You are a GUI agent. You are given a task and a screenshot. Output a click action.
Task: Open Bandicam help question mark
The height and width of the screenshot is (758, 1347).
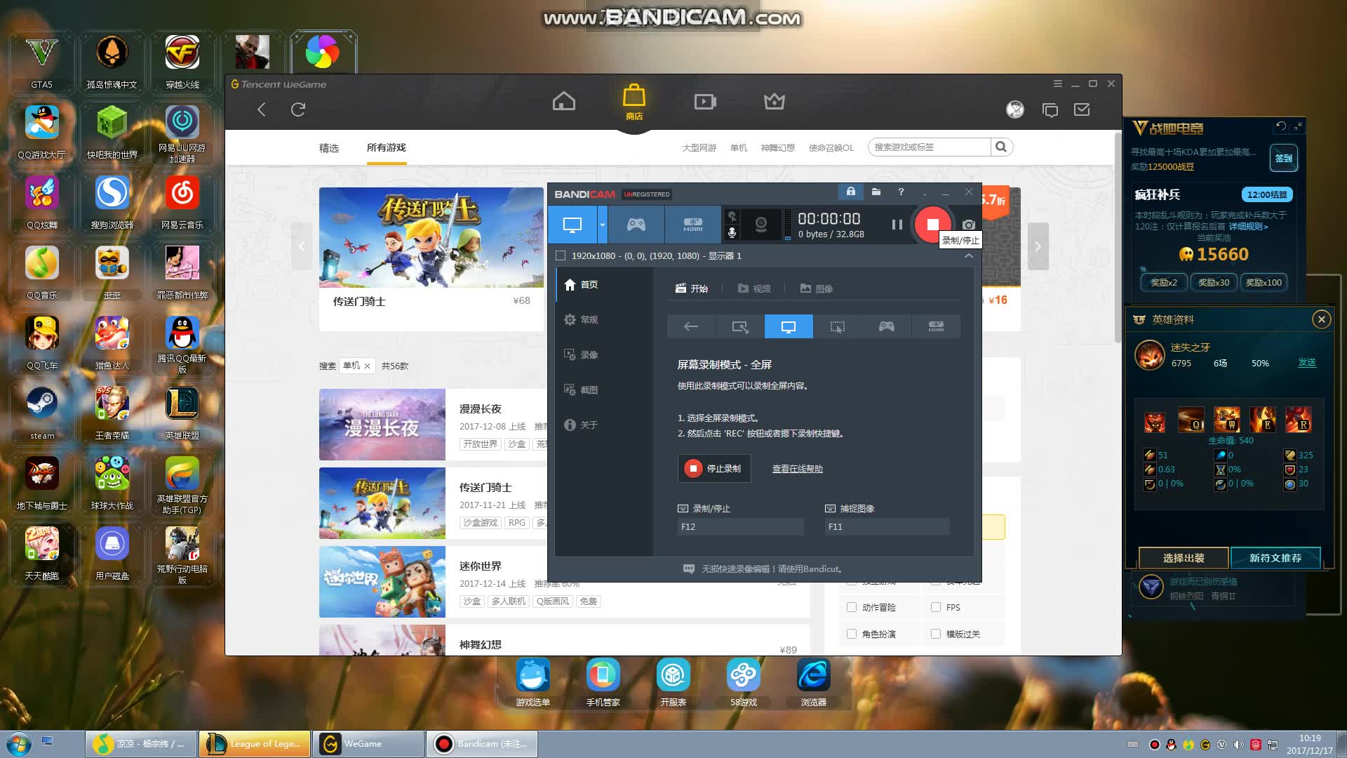click(x=901, y=192)
